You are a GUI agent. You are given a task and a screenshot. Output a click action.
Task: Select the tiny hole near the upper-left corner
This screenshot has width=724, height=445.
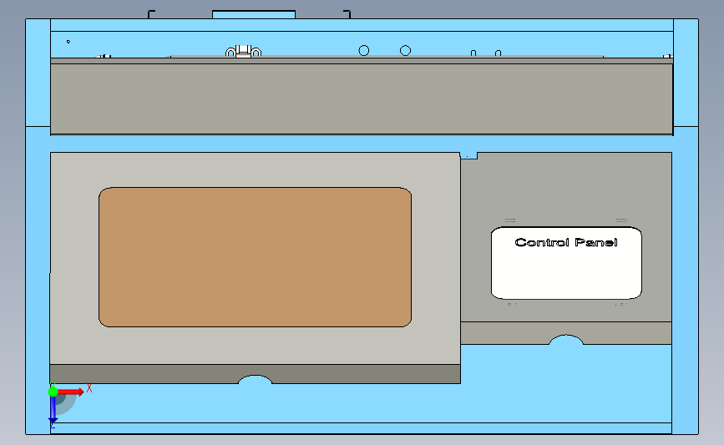click(x=68, y=42)
